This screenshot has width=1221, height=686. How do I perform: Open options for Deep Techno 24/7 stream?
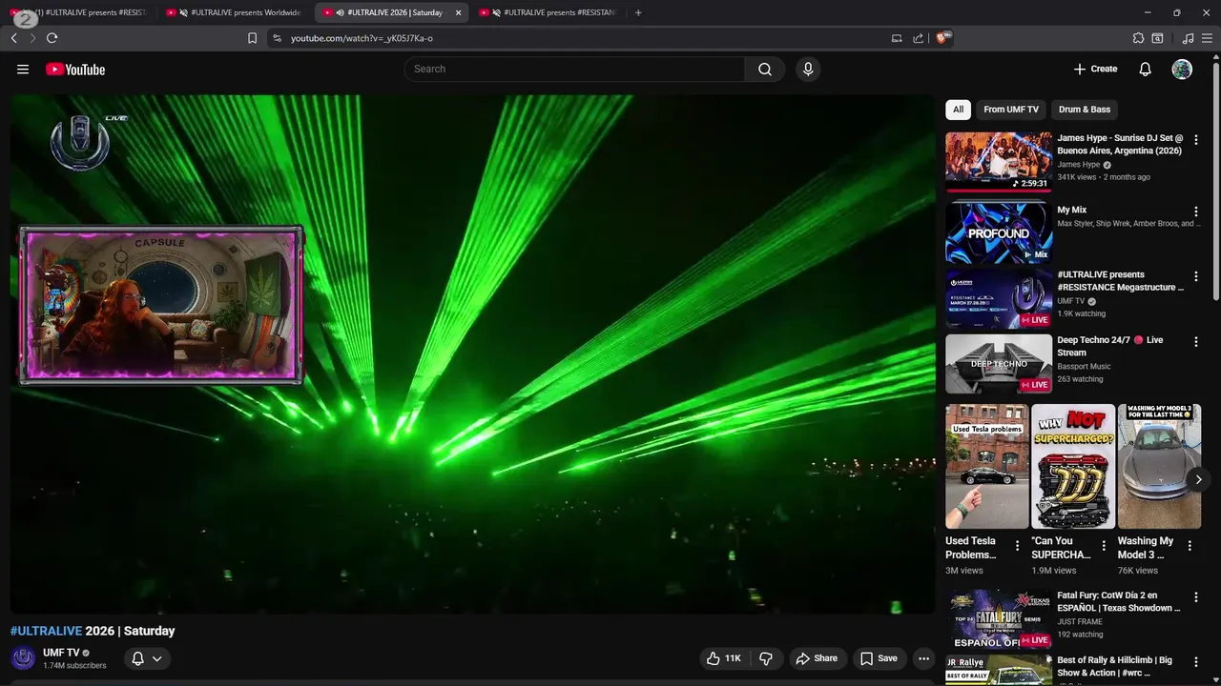1196,341
